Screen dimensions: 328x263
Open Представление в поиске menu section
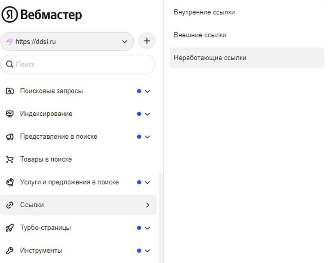78,137
